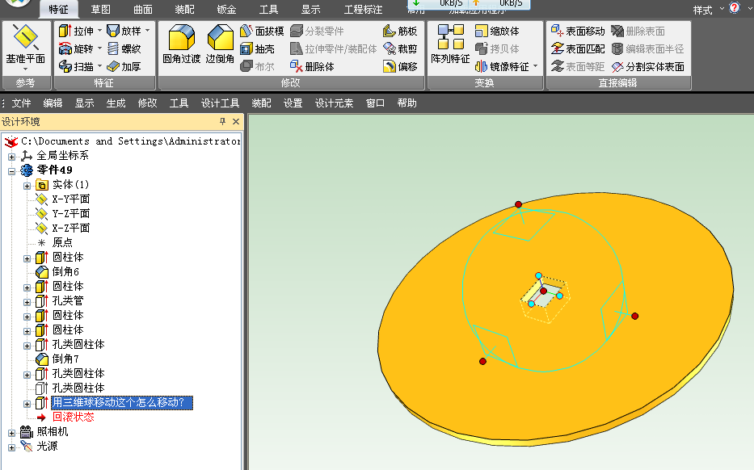Collapse the 零件49 tree node
This screenshot has width=754, height=470.
(12, 170)
